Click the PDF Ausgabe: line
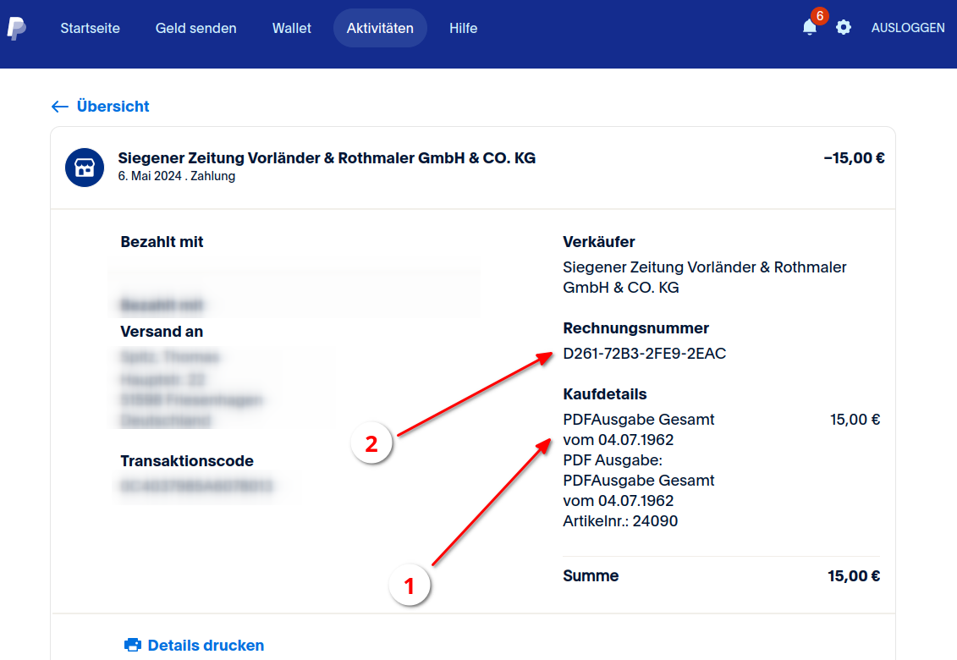 click(x=613, y=459)
